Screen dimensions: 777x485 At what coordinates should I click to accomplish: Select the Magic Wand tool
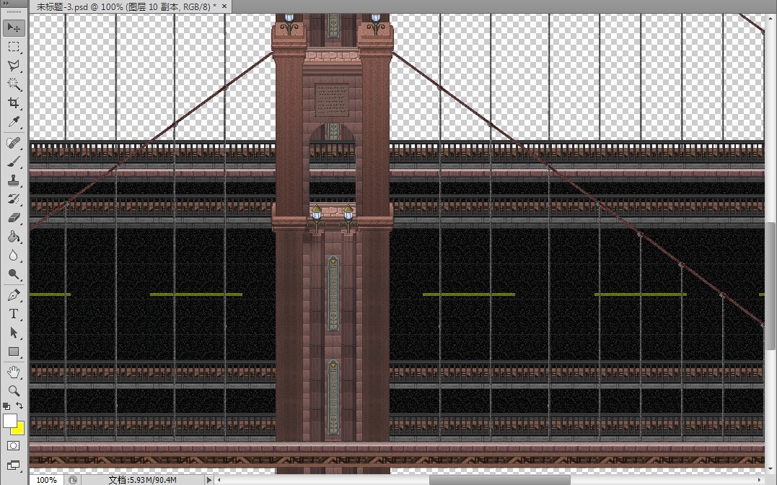pyautogui.click(x=14, y=84)
